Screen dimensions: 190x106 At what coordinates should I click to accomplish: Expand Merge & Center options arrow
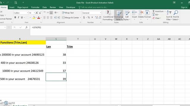[x=80, y=18]
